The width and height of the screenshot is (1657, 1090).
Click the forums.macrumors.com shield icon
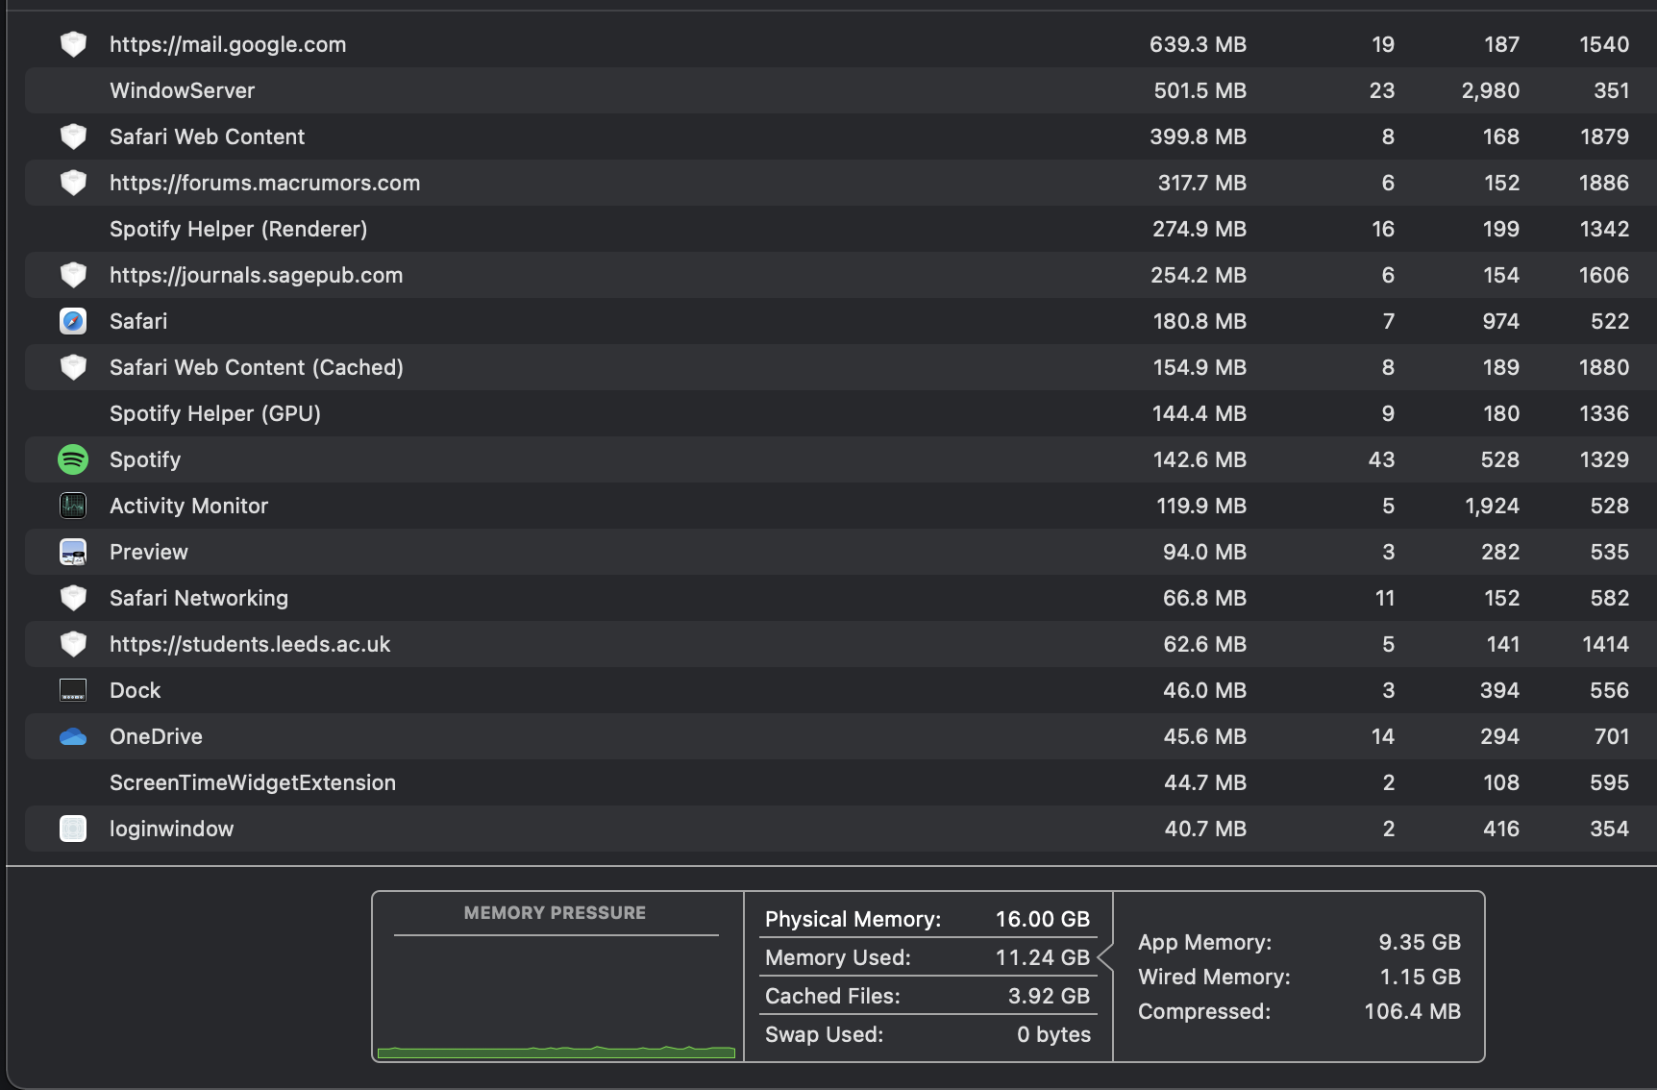pyautogui.click(x=73, y=183)
